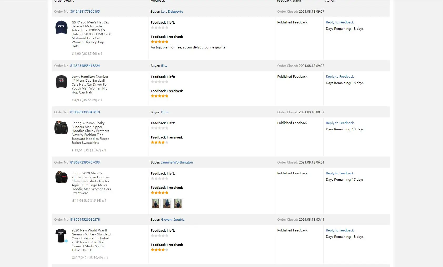View buyer profile Giovani Sarabia

[x=173, y=220]
